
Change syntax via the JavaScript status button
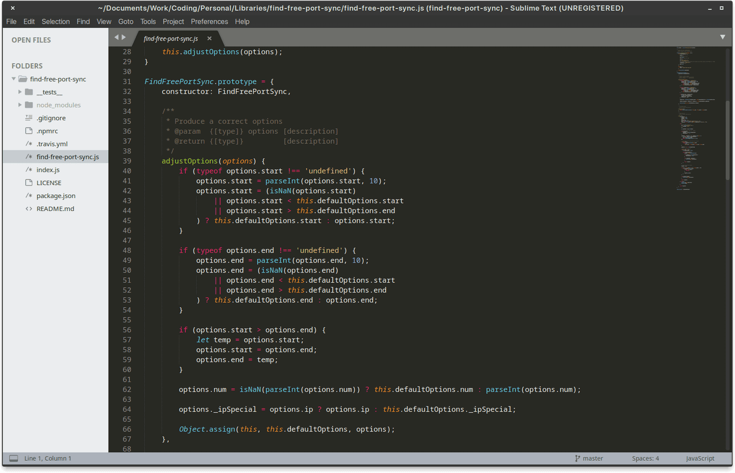pyautogui.click(x=700, y=458)
